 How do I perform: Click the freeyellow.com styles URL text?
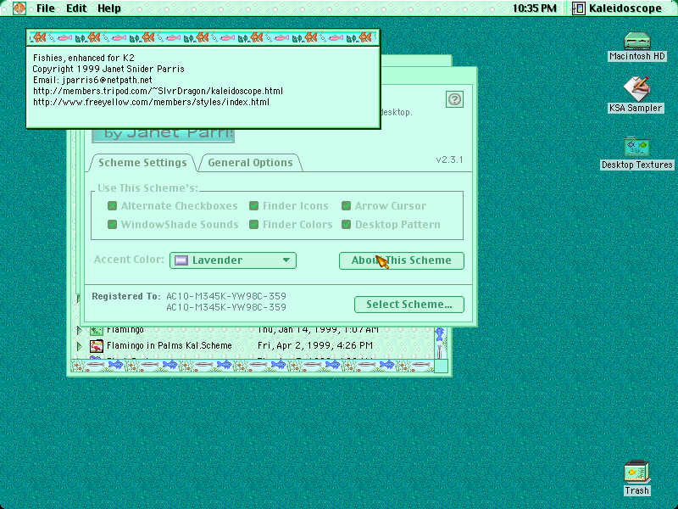tap(151, 102)
